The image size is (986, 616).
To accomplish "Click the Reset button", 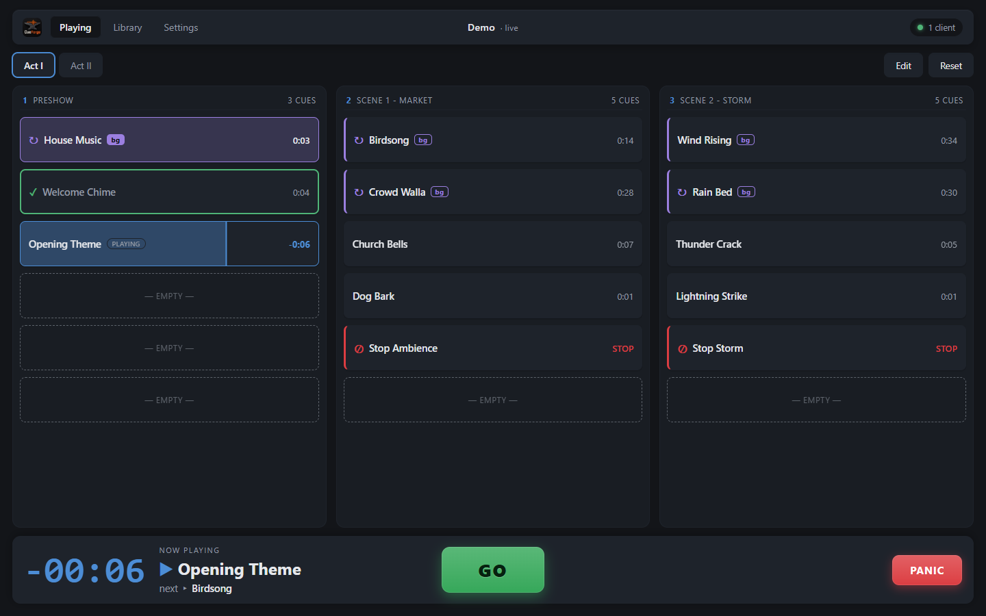I will tap(951, 66).
